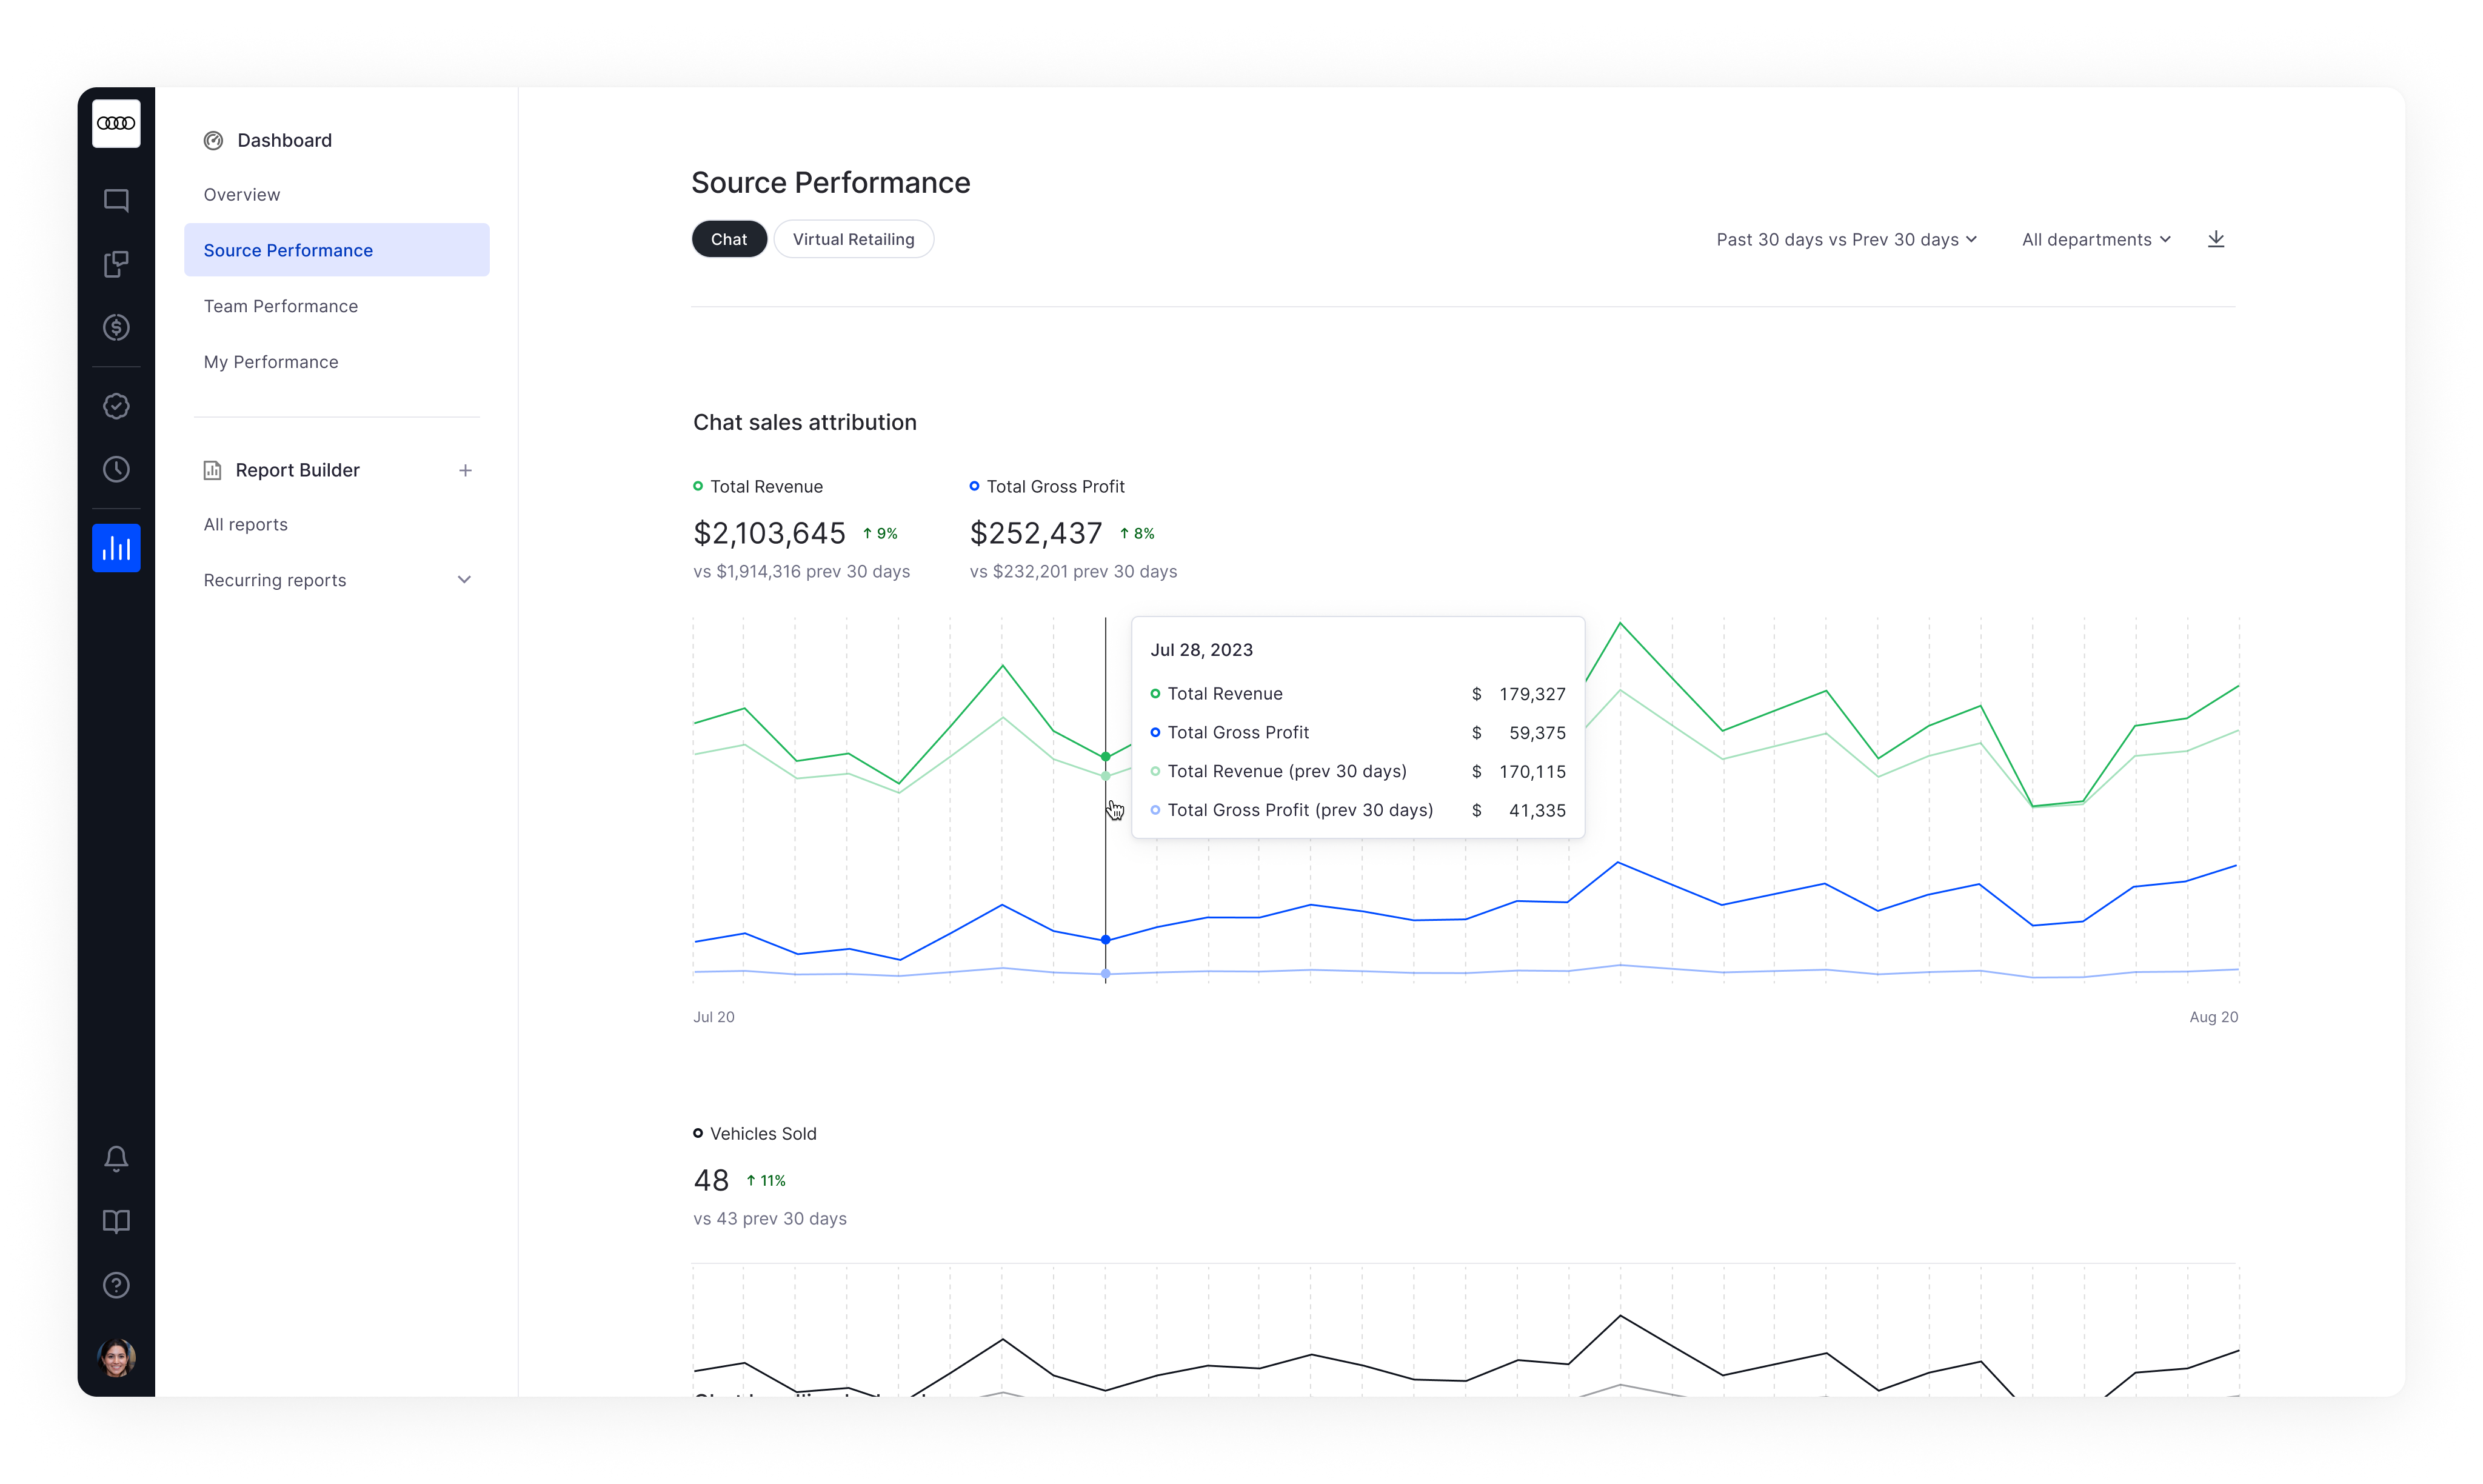Click the Jul 20 axis label
The width and height of the screenshot is (2483, 1484).
click(714, 1017)
